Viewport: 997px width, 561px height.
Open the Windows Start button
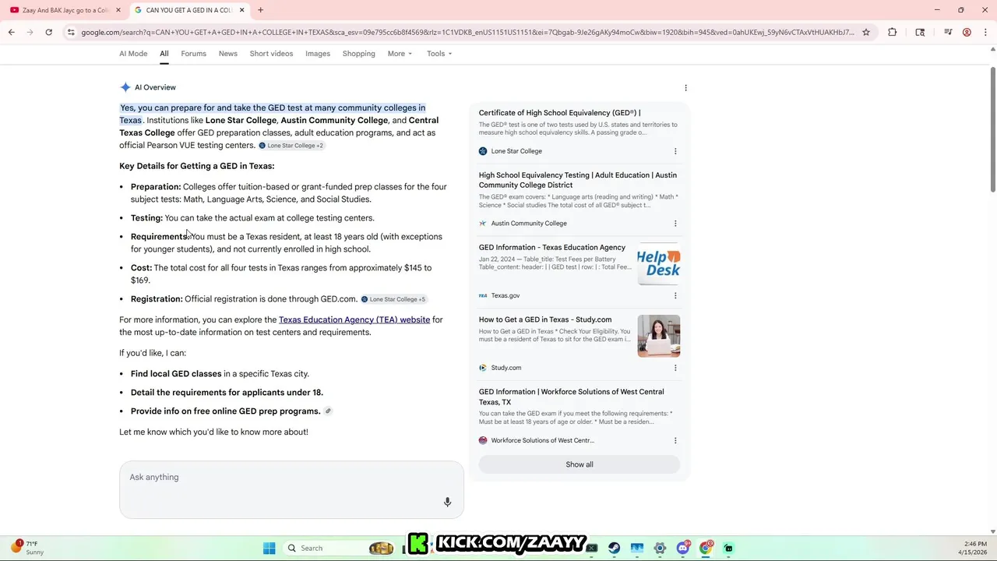tap(270, 549)
